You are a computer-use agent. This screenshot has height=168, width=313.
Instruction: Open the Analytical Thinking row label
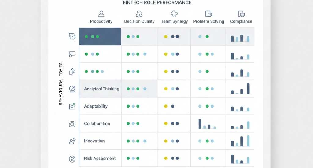click(x=101, y=89)
